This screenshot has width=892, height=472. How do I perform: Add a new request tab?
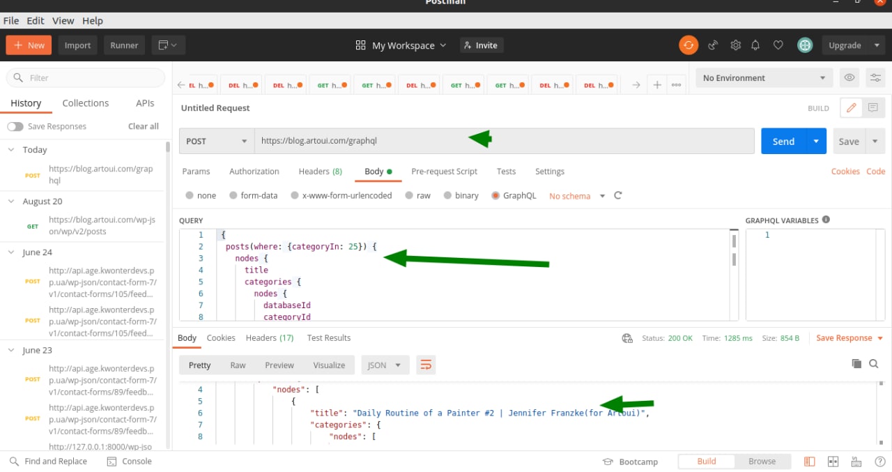click(656, 85)
